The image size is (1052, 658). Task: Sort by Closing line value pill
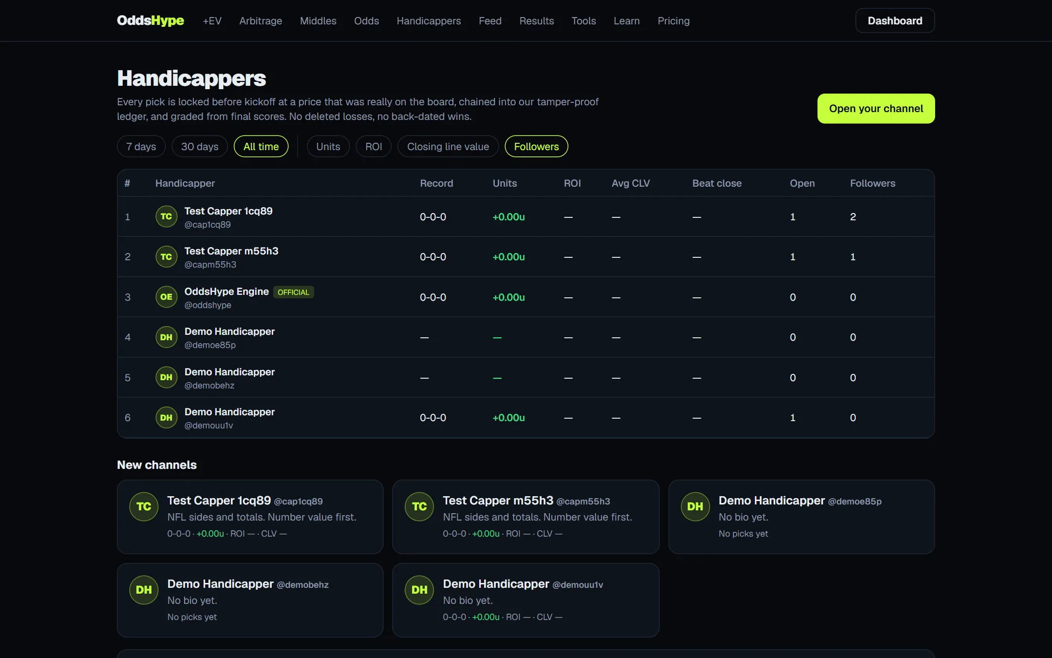pos(448,146)
